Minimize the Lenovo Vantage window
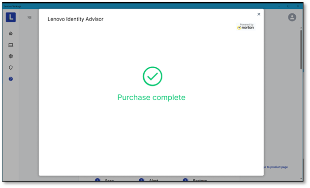Viewport: 310px width, 188px height. [279, 6]
